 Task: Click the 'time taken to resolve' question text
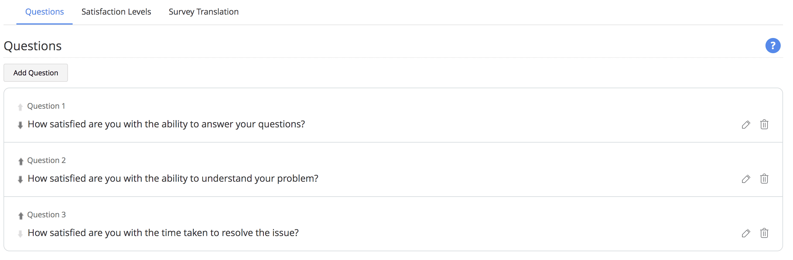click(163, 233)
